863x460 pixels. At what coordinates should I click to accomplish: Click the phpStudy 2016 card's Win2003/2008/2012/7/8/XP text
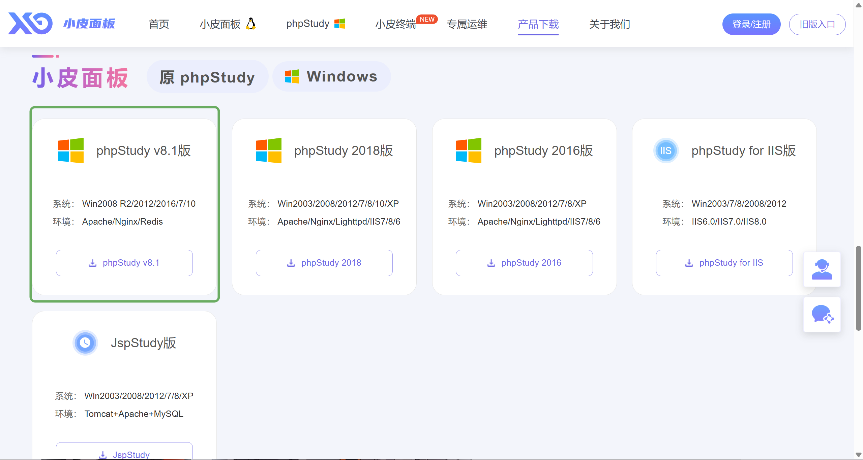click(532, 204)
